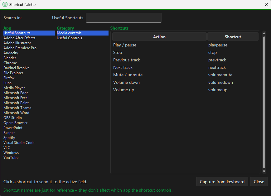Click the Play / pause action row
Image resolution: width=271 pixels, height=196 pixels.
pyautogui.click(x=125, y=45)
